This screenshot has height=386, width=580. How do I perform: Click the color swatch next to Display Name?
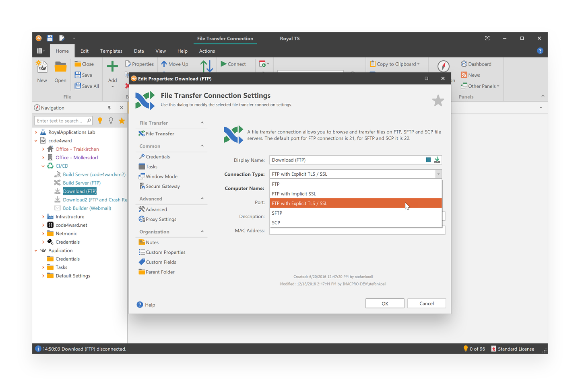coord(428,160)
